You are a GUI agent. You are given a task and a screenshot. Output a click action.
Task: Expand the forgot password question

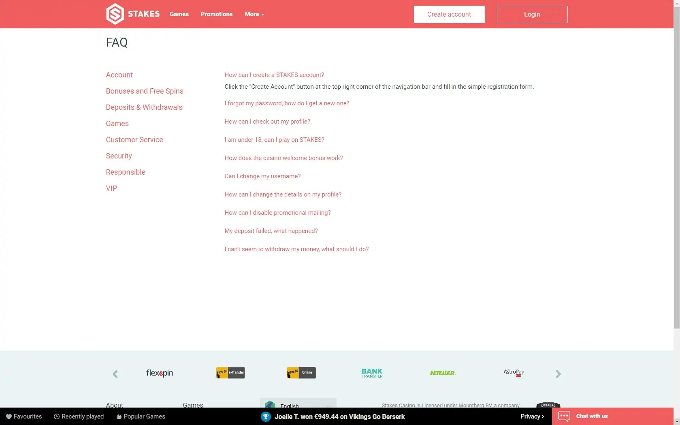coord(287,103)
